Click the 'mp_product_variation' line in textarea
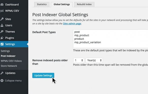The height and width of the screenshot is (94, 148). (x=88, y=42)
